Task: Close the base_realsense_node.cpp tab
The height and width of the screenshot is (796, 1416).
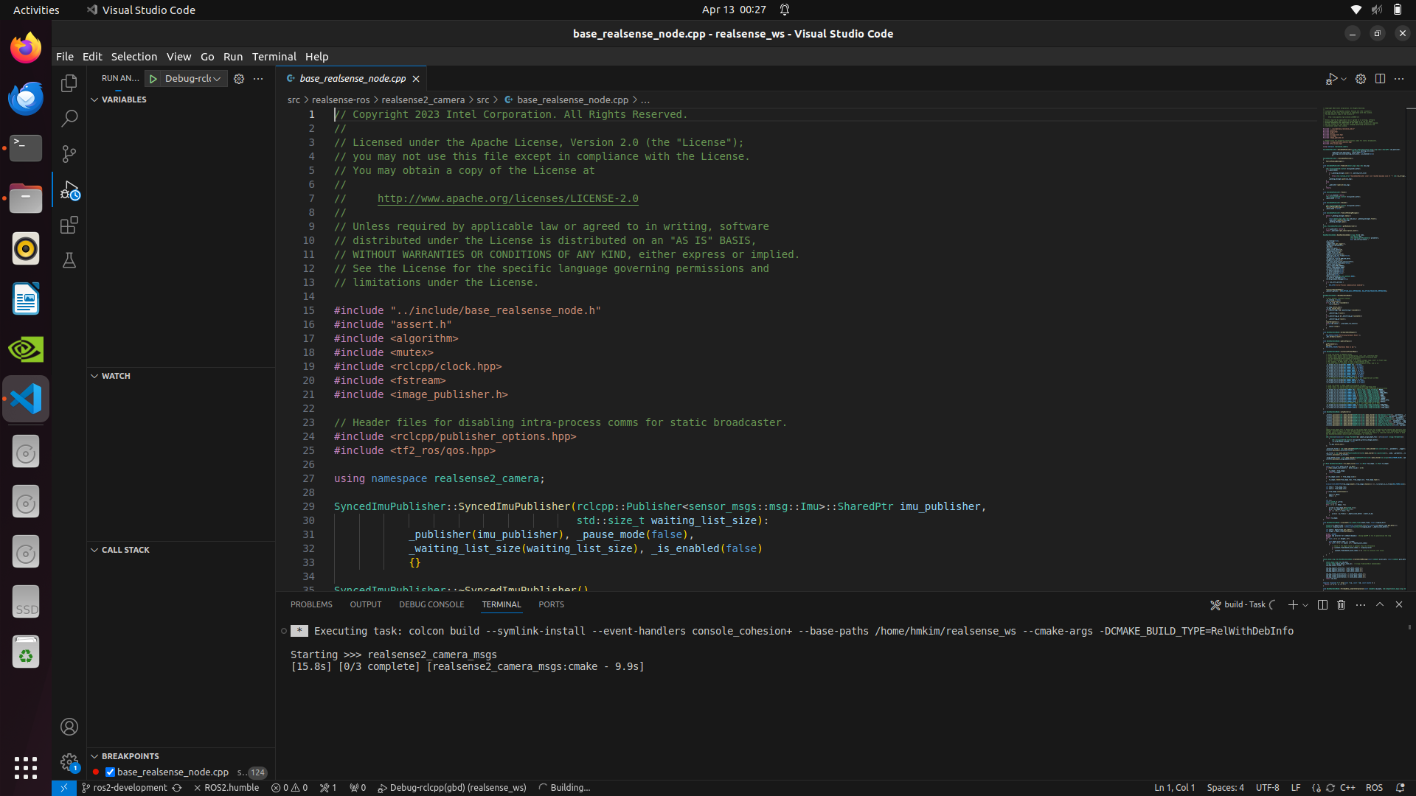Action: [x=416, y=79]
